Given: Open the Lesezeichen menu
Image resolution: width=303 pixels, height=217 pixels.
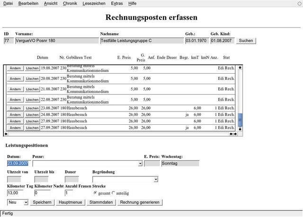Looking at the screenshot, I should [94, 3].
